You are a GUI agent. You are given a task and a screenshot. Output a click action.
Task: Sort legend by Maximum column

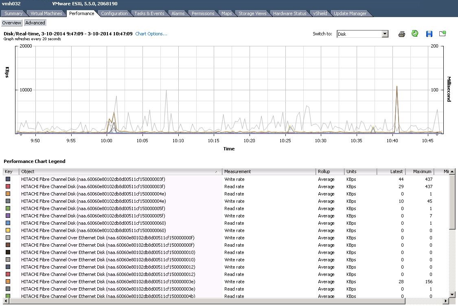click(420, 171)
